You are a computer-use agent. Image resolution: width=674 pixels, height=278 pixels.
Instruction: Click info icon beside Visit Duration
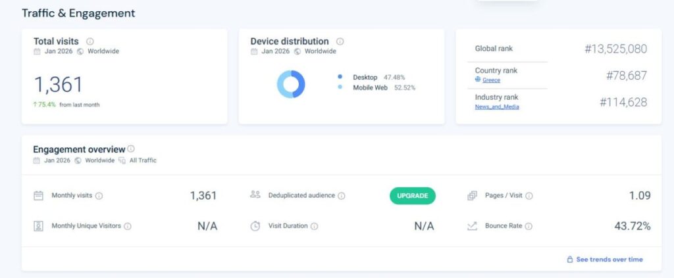click(315, 226)
